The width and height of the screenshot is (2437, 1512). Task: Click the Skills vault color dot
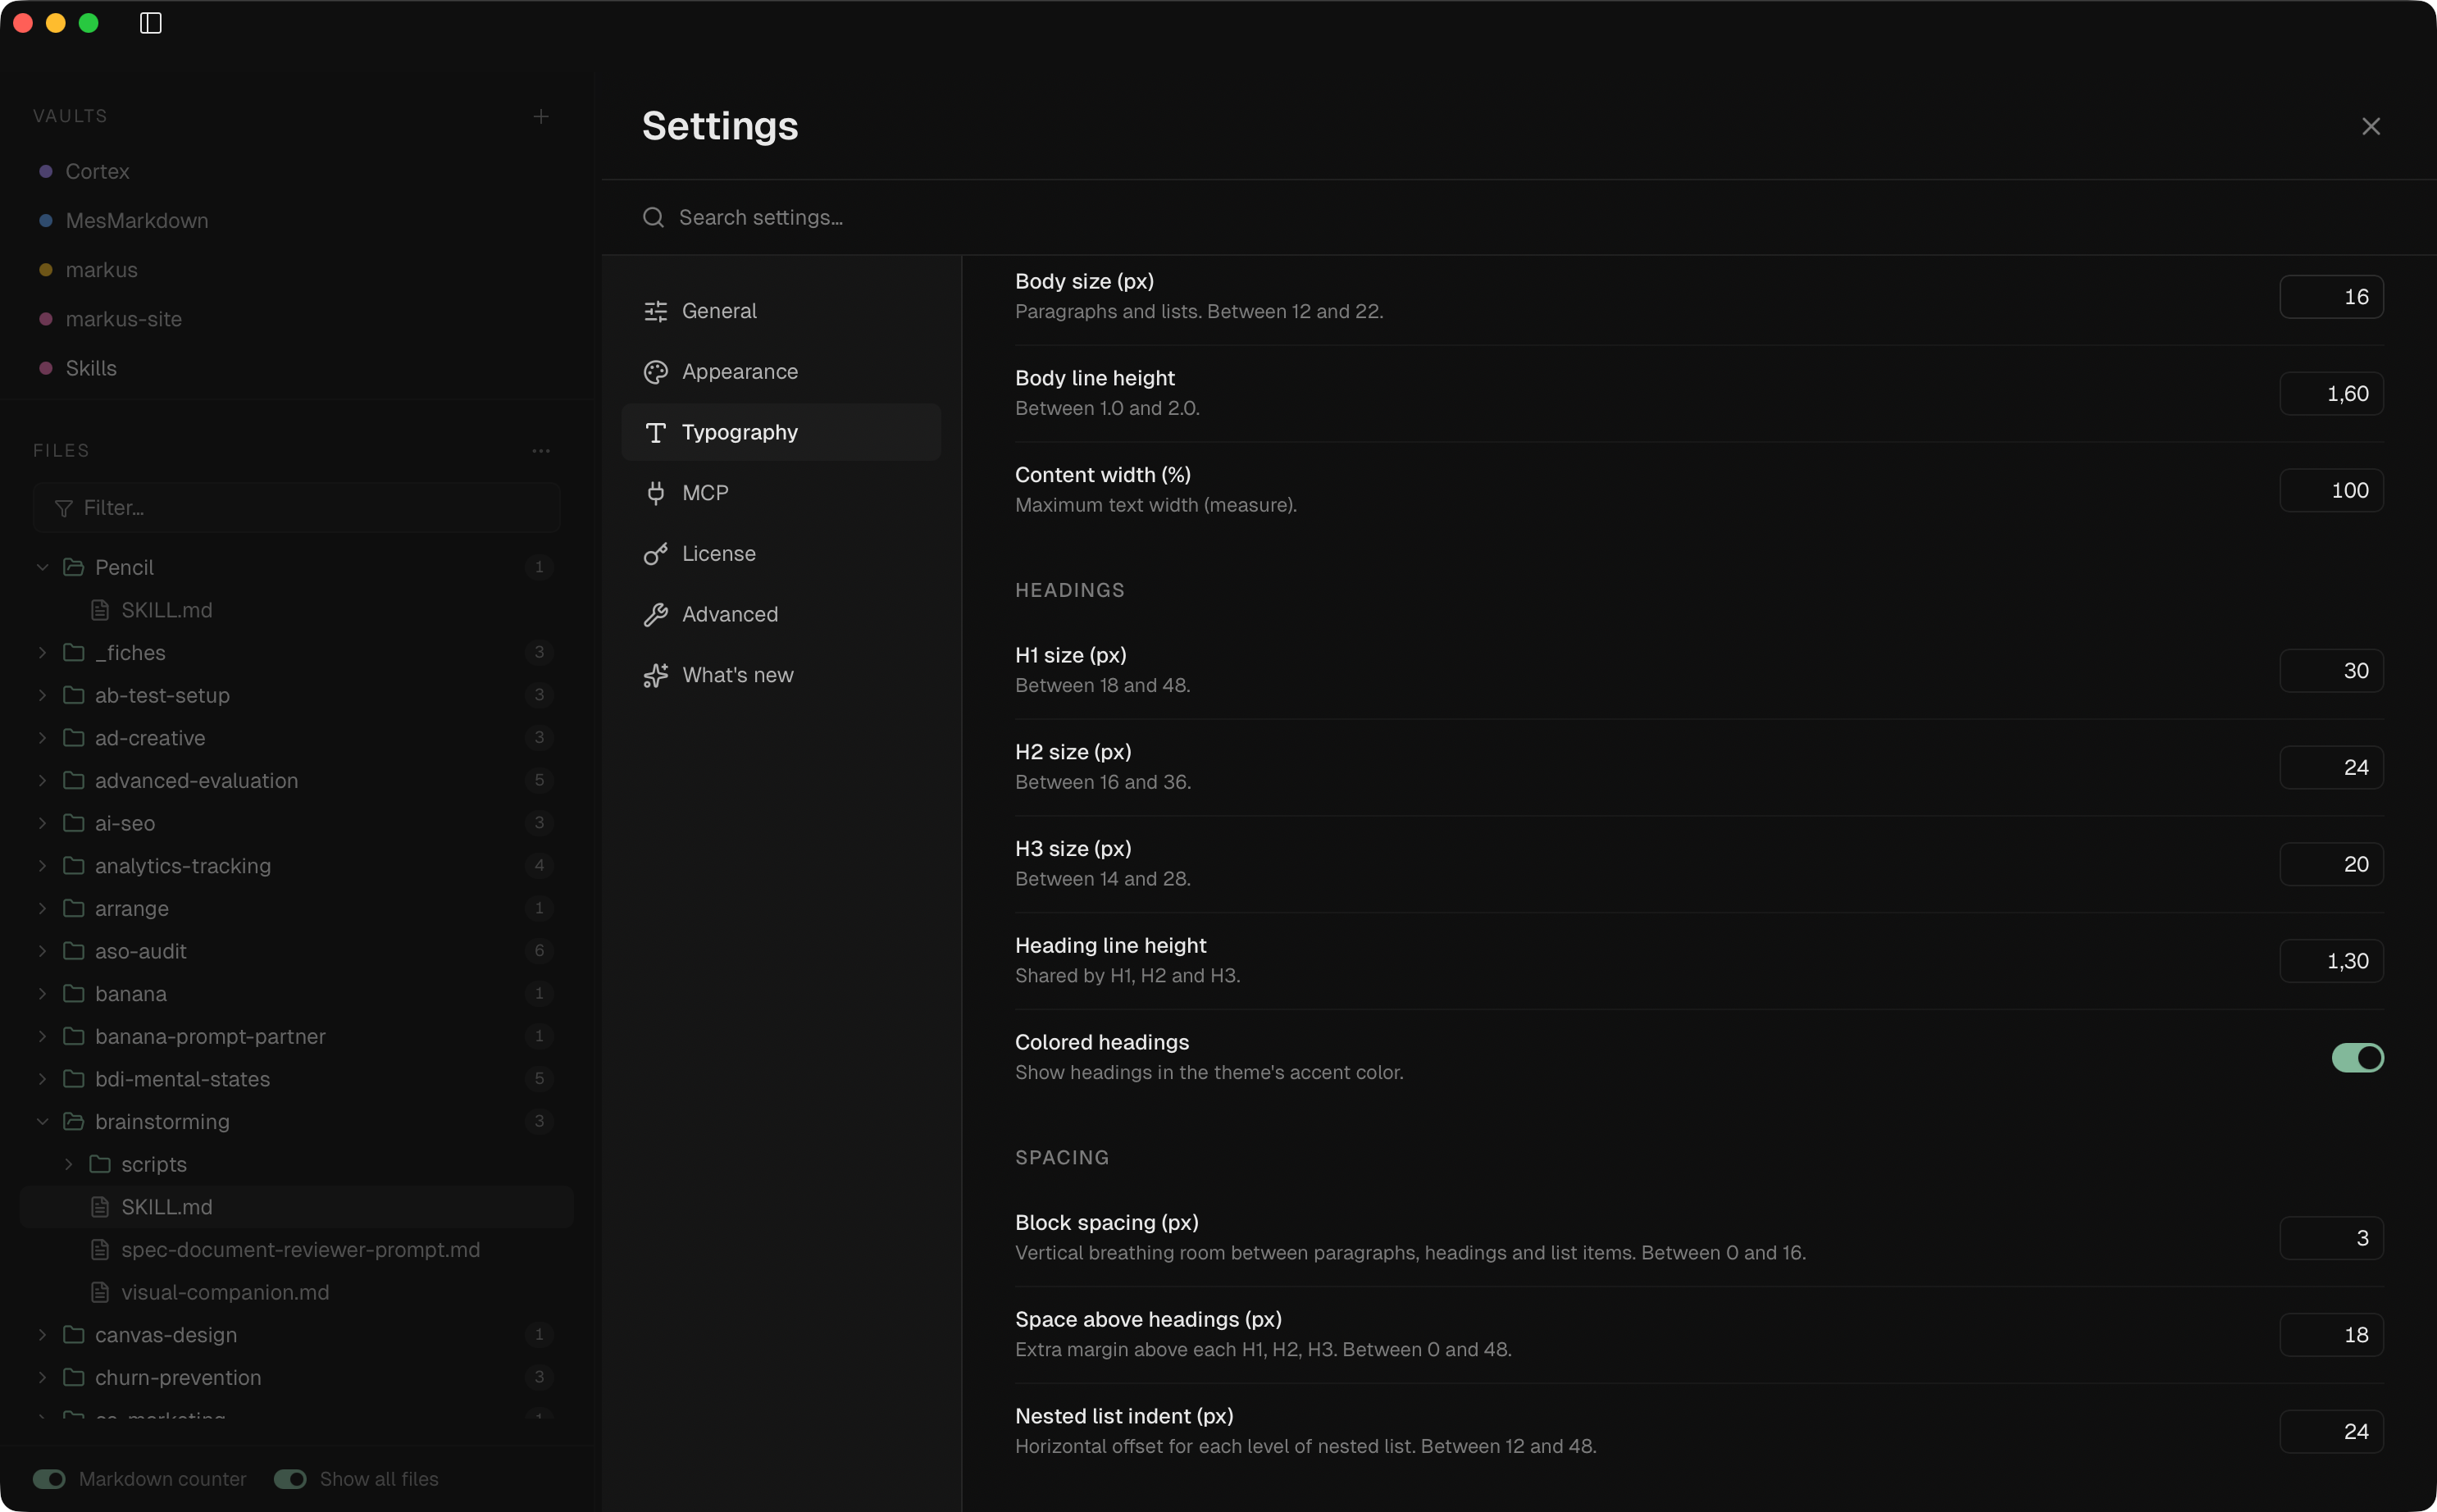click(x=46, y=368)
